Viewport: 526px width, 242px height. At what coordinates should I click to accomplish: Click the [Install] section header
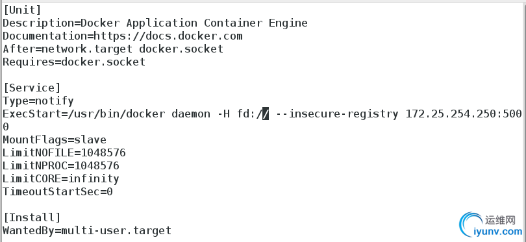[32, 218]
